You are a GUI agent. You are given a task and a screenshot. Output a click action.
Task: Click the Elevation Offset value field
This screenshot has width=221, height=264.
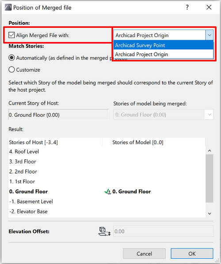point(163,231)
